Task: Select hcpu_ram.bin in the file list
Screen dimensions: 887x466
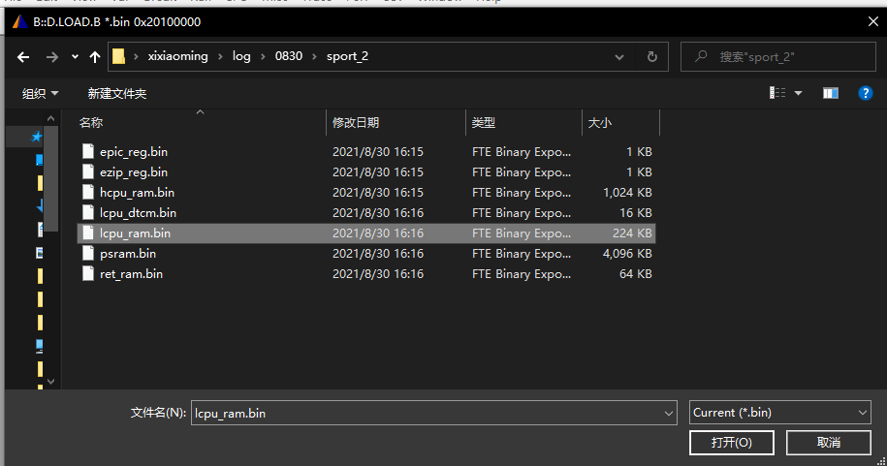Action: click(x=137, y=193)
